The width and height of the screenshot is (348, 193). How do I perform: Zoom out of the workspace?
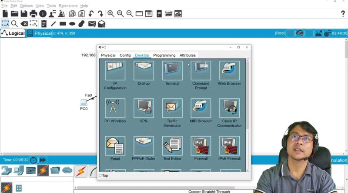click(x=130, y=14)
